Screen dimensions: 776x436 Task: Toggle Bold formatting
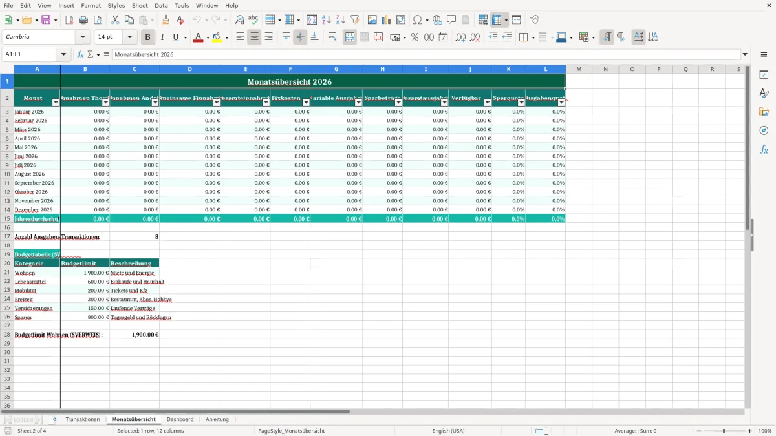tap(148, 37)
